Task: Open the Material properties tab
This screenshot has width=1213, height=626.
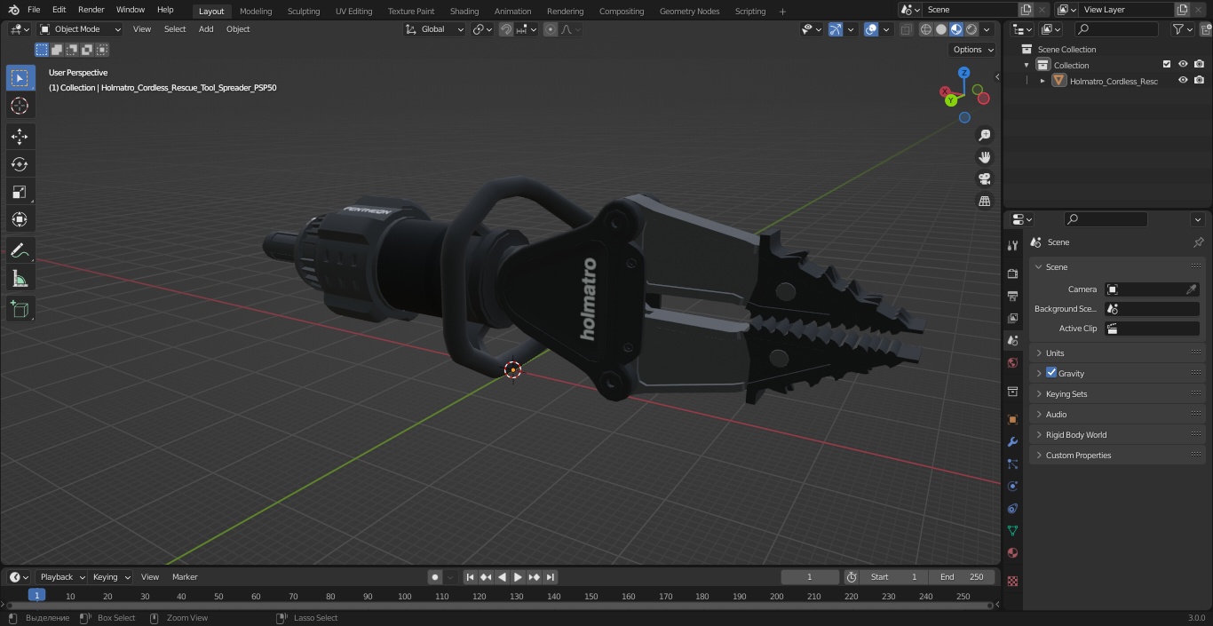Action: [x=1012, y=552]
